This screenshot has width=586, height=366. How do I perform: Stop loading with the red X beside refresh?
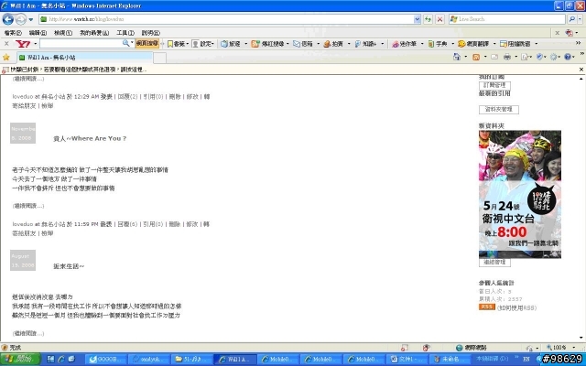click(x=440, y=19)
